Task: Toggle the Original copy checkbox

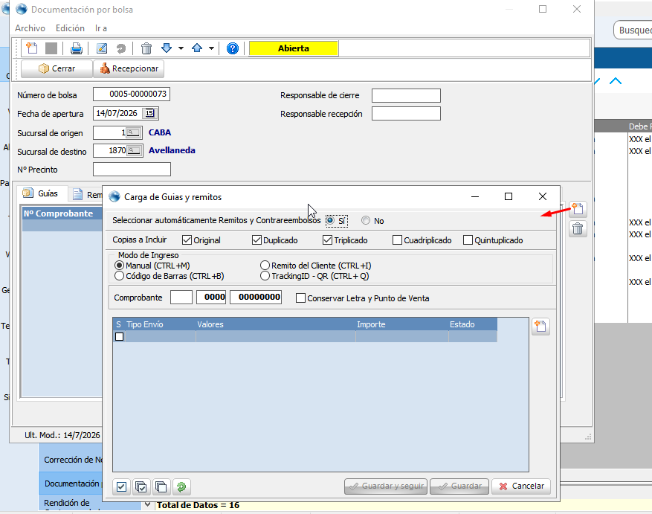Action: 187,240
